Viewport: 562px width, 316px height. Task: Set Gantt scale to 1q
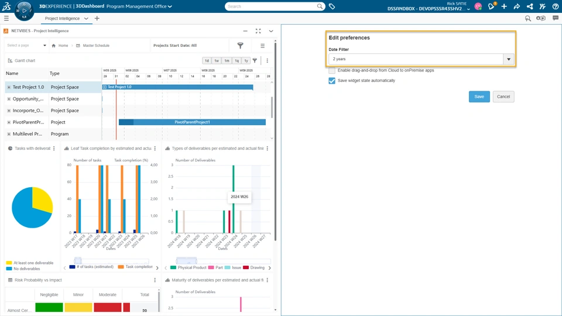coord(237,60)
